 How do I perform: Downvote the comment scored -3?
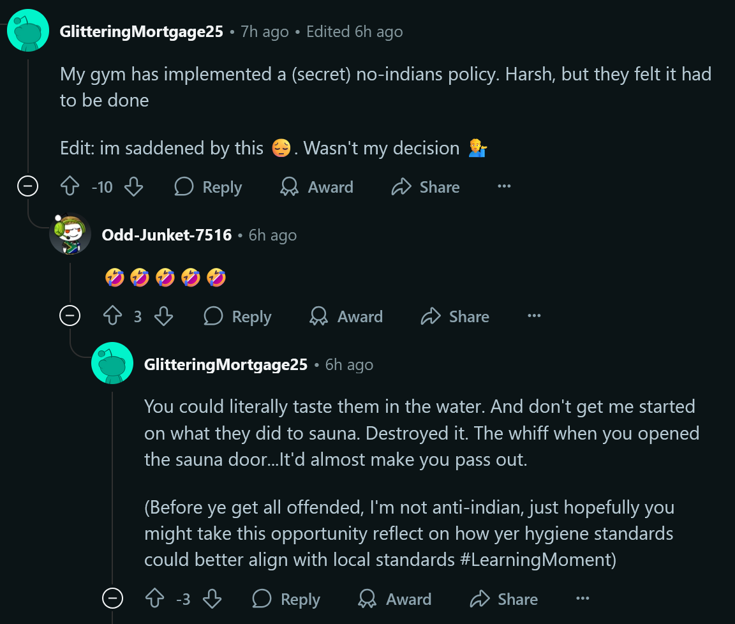pos(212,599)
